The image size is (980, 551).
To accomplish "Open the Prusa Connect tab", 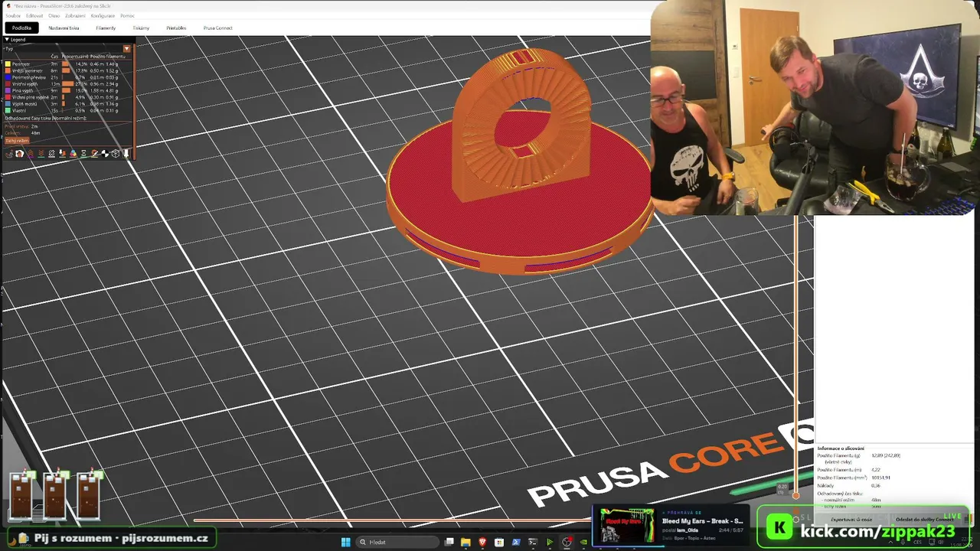I will coord(218,28).
